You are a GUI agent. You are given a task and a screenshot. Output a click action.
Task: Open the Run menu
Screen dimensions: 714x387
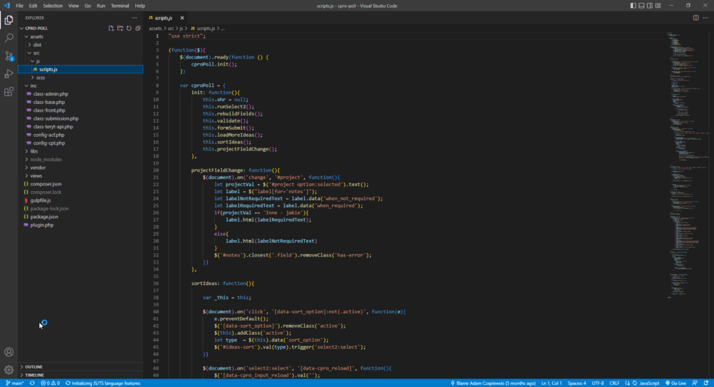[100, 6]
